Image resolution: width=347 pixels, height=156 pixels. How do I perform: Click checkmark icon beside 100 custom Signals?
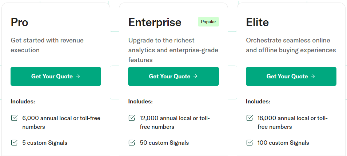pyautogui.click(x=250, y=143)
